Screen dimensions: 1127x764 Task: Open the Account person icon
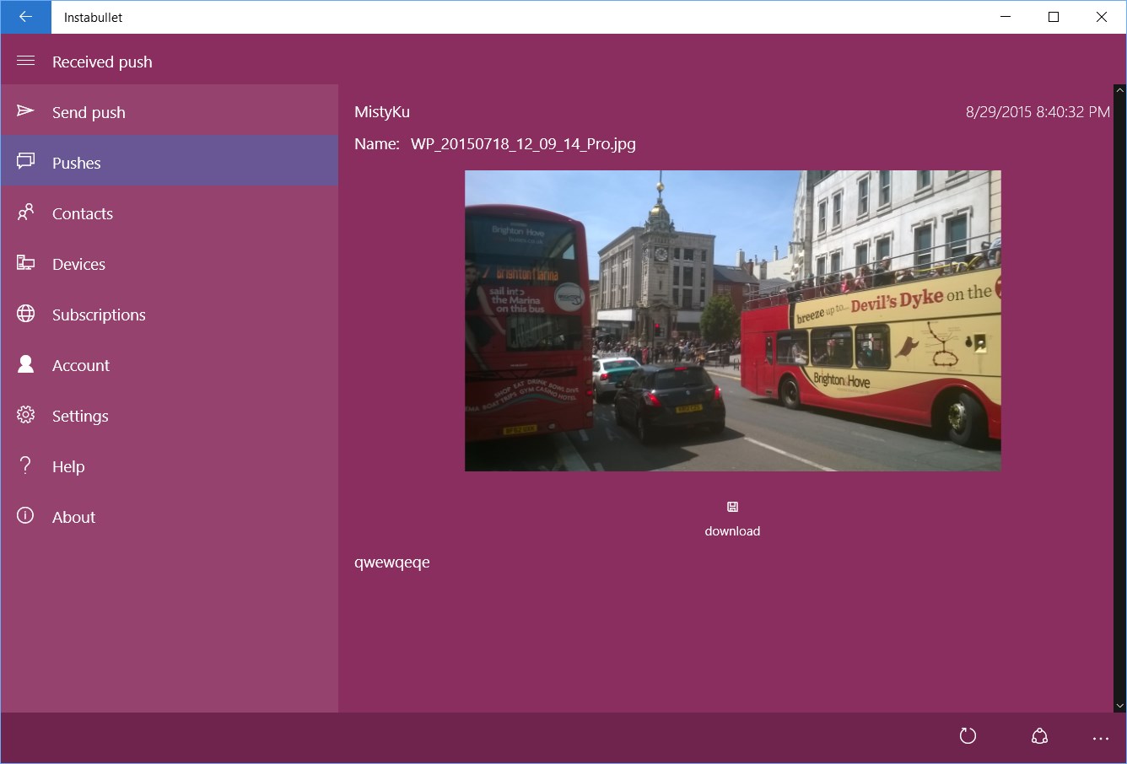click(25, 364)
